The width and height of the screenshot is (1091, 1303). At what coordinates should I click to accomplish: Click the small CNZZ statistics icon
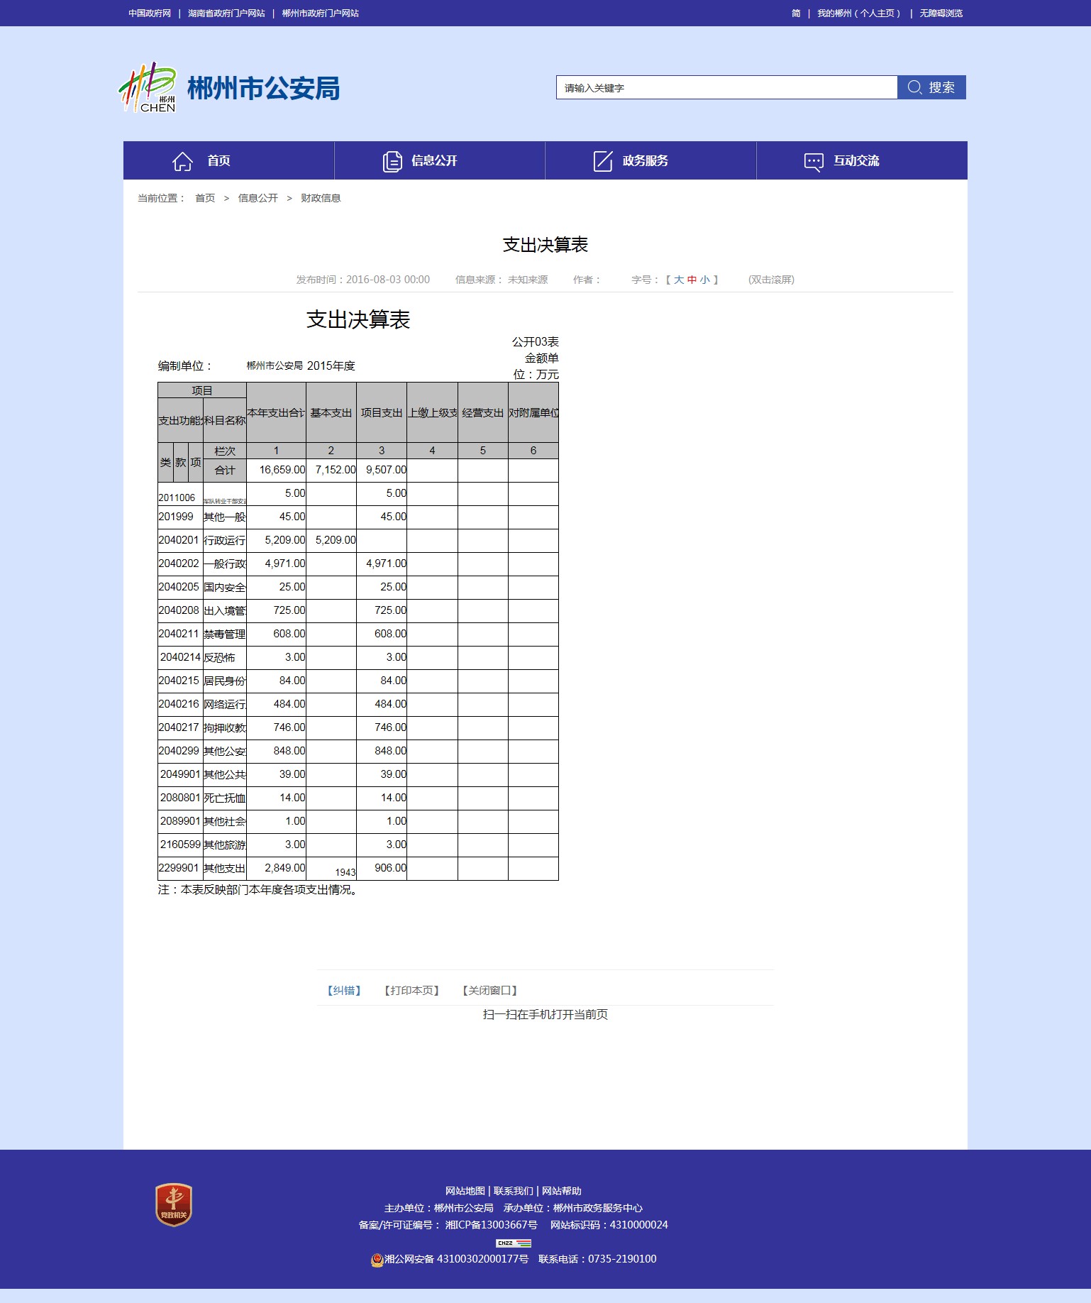click(x=514, y=1243)
